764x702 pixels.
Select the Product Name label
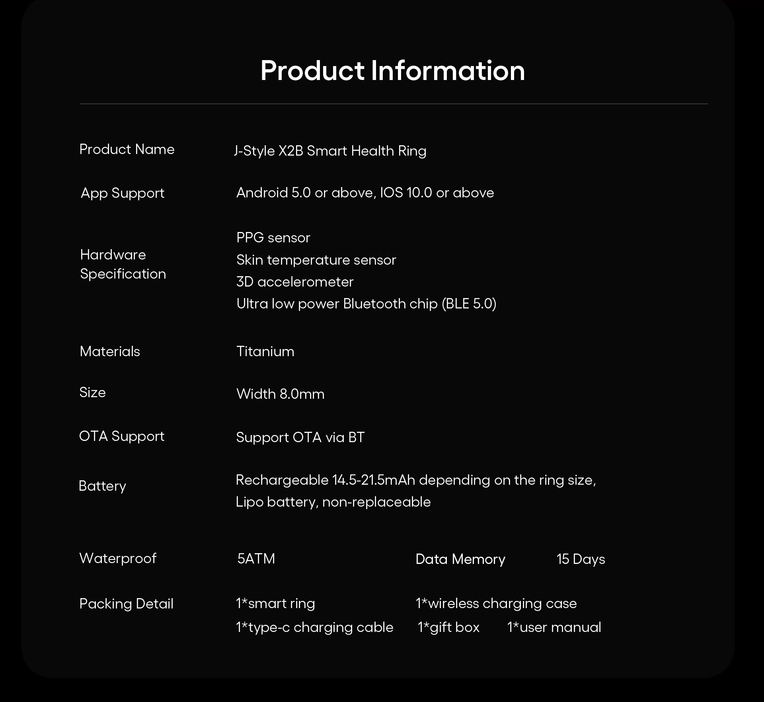pyautogui.click(x=127, y=149)
